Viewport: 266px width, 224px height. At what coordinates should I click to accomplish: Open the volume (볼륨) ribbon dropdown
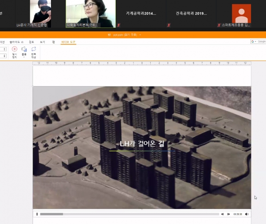coord(24,51)
